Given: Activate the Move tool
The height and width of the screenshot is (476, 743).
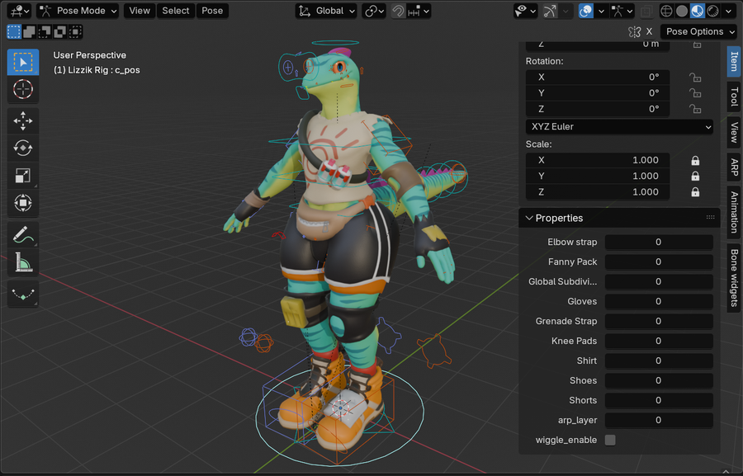Looking at the screenshot, I should 23,120.
